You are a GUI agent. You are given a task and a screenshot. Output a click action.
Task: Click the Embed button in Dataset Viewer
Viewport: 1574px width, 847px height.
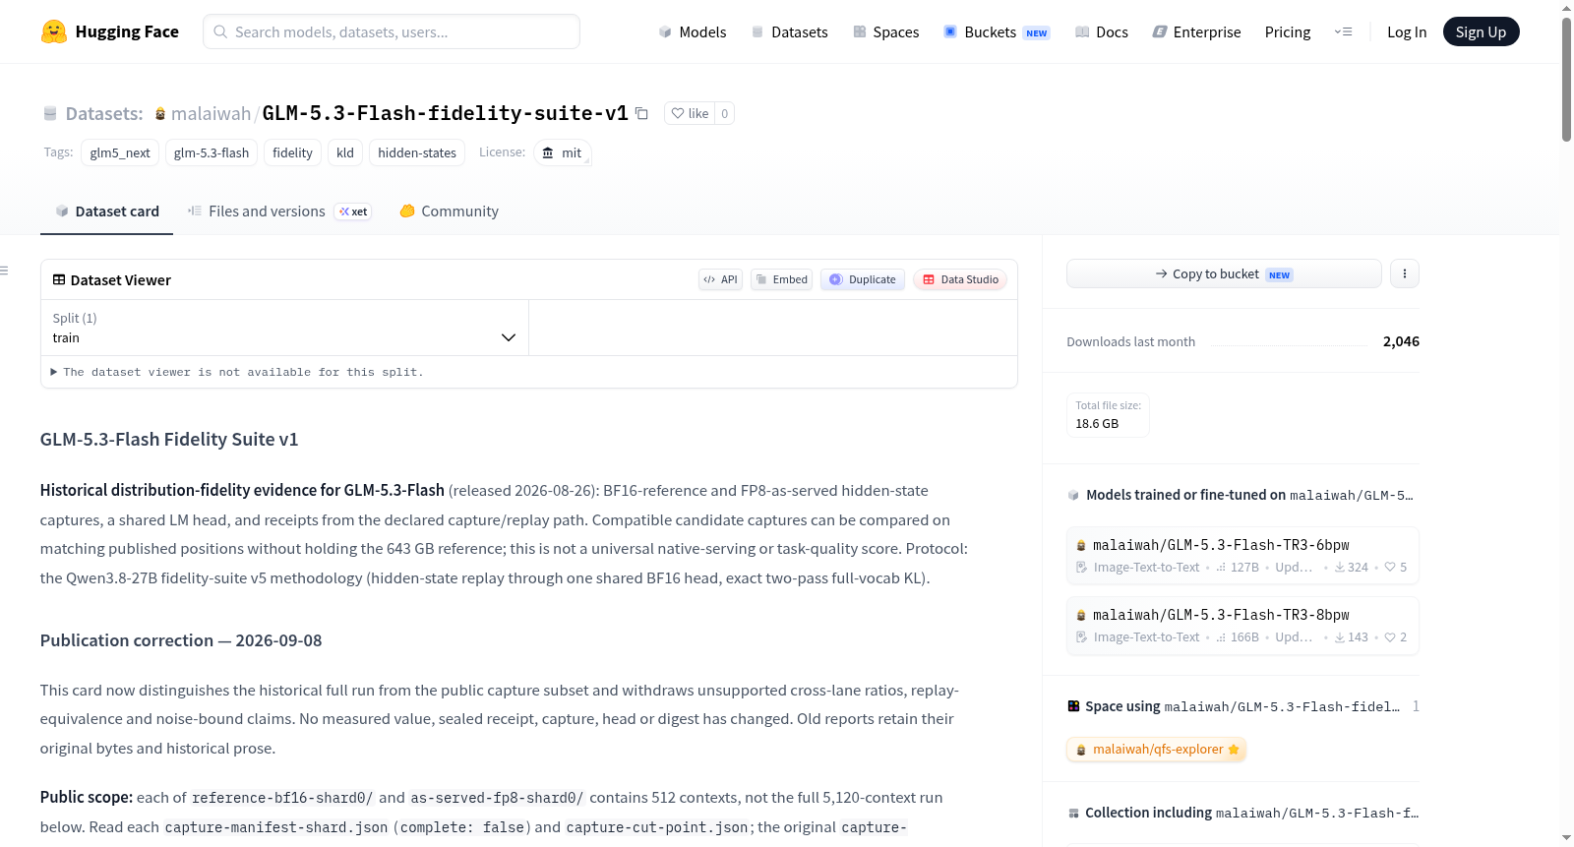[x=781, y=279]
